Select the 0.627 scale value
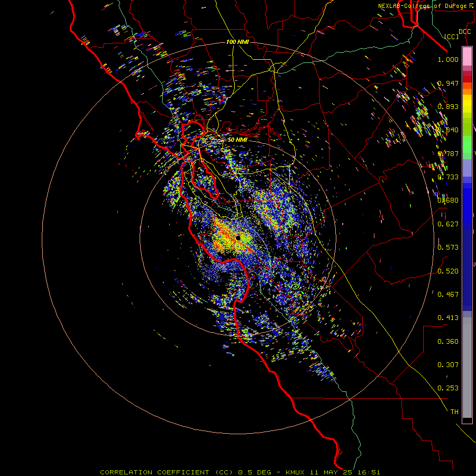476x476 pixels. pos(448,224)
